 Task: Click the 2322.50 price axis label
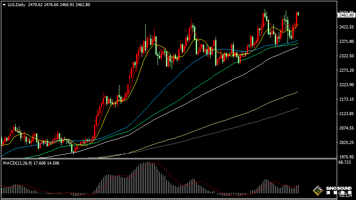345,56
